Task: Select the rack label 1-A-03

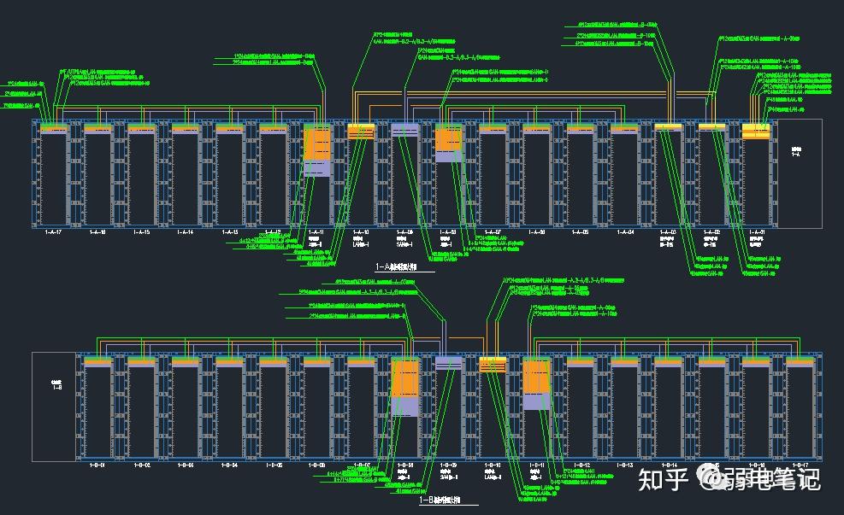Action: (668, 232)
